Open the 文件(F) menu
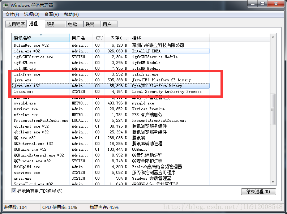The image size is (287, 214). point(12,14)
